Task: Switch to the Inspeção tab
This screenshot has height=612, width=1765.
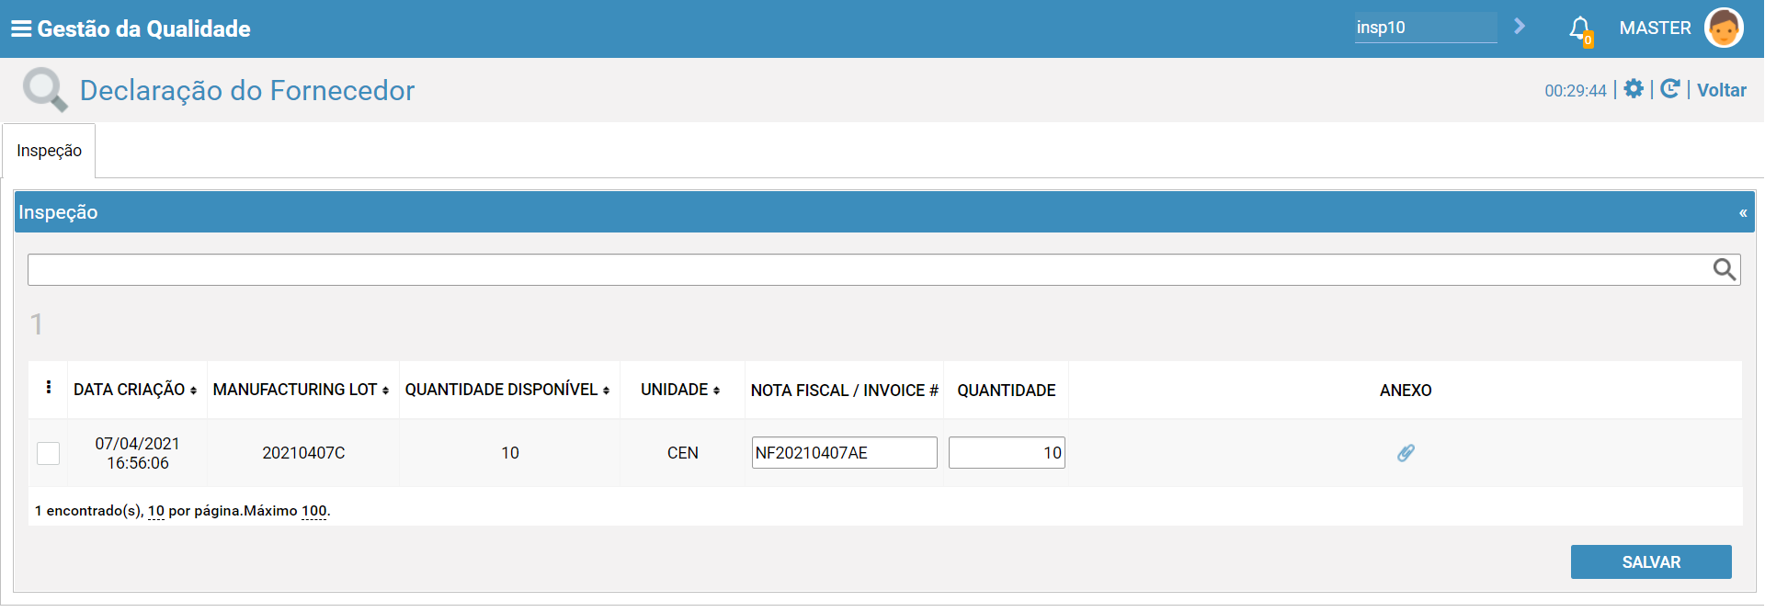Action: 49,151
